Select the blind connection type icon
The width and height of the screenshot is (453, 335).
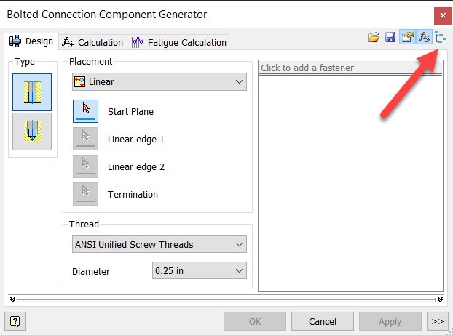pos(32,132)
